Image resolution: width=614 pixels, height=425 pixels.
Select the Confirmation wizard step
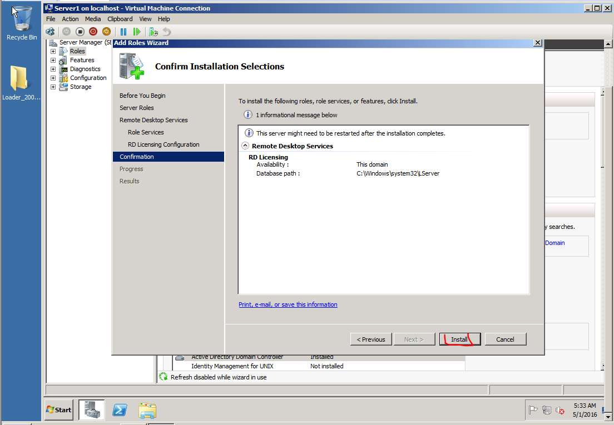pyautogui.click(x=169, y=157)
